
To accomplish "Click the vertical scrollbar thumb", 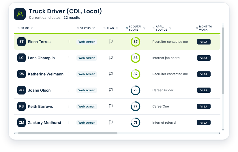I will [x=223, y=61].
